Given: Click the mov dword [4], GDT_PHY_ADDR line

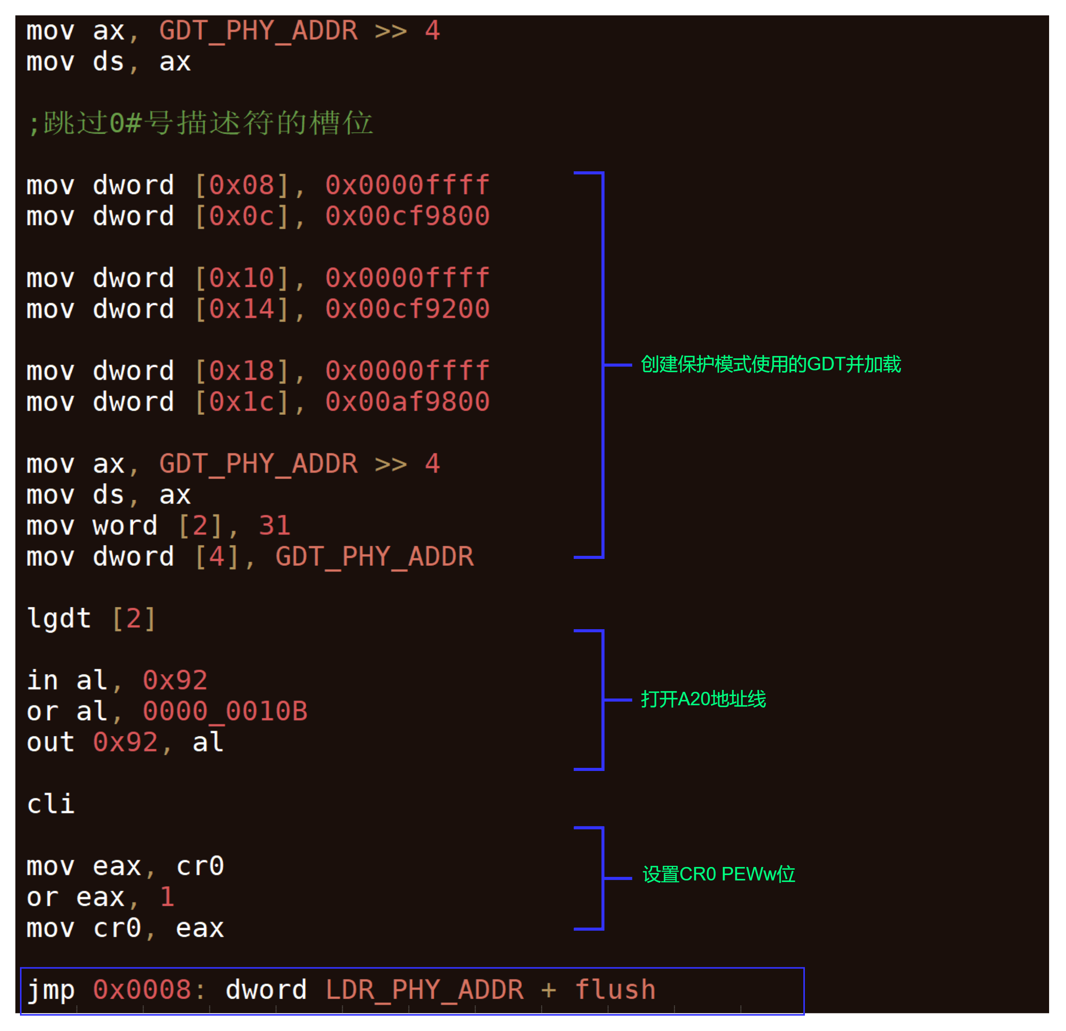Looking at the screenshot, I should [x=250, y=557].
